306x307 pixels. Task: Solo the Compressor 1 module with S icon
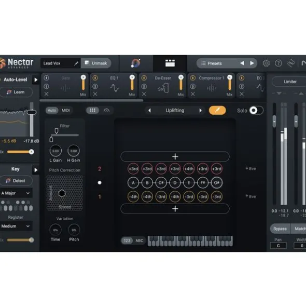[193, 86]
